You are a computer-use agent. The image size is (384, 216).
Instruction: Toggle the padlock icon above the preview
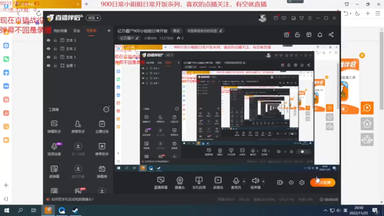click(x=297, y=35)
